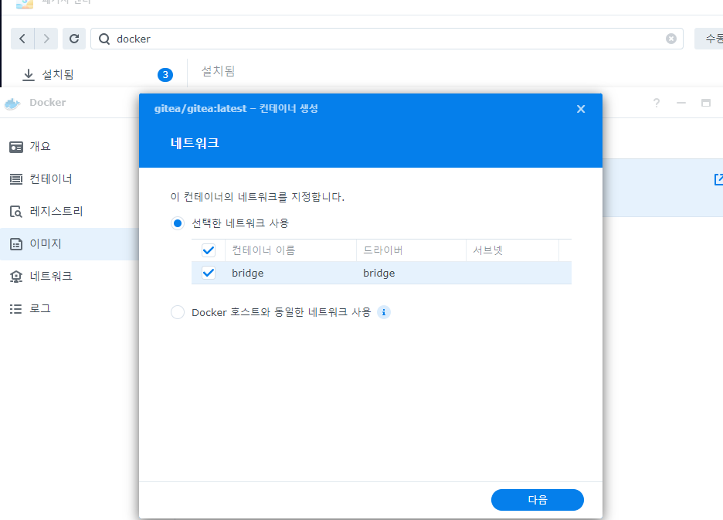
Task: Click the 컨테이너 list sidebar icon
Action: [16, 179]
